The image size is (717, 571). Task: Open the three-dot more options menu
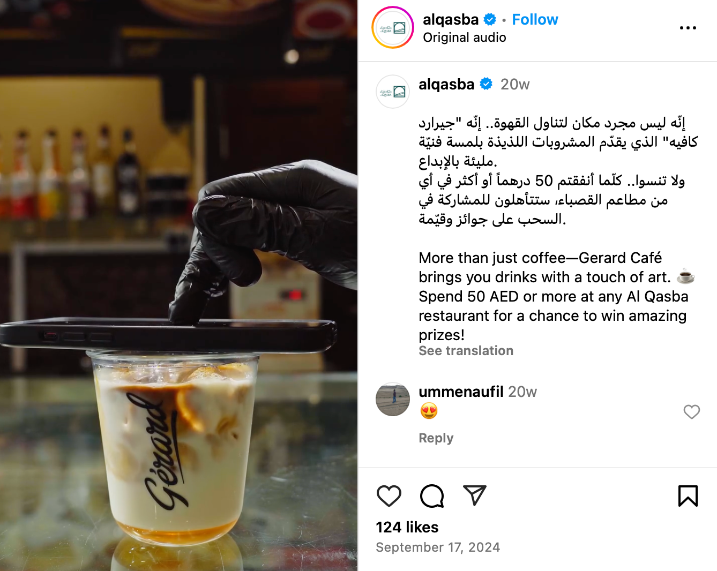688,28
